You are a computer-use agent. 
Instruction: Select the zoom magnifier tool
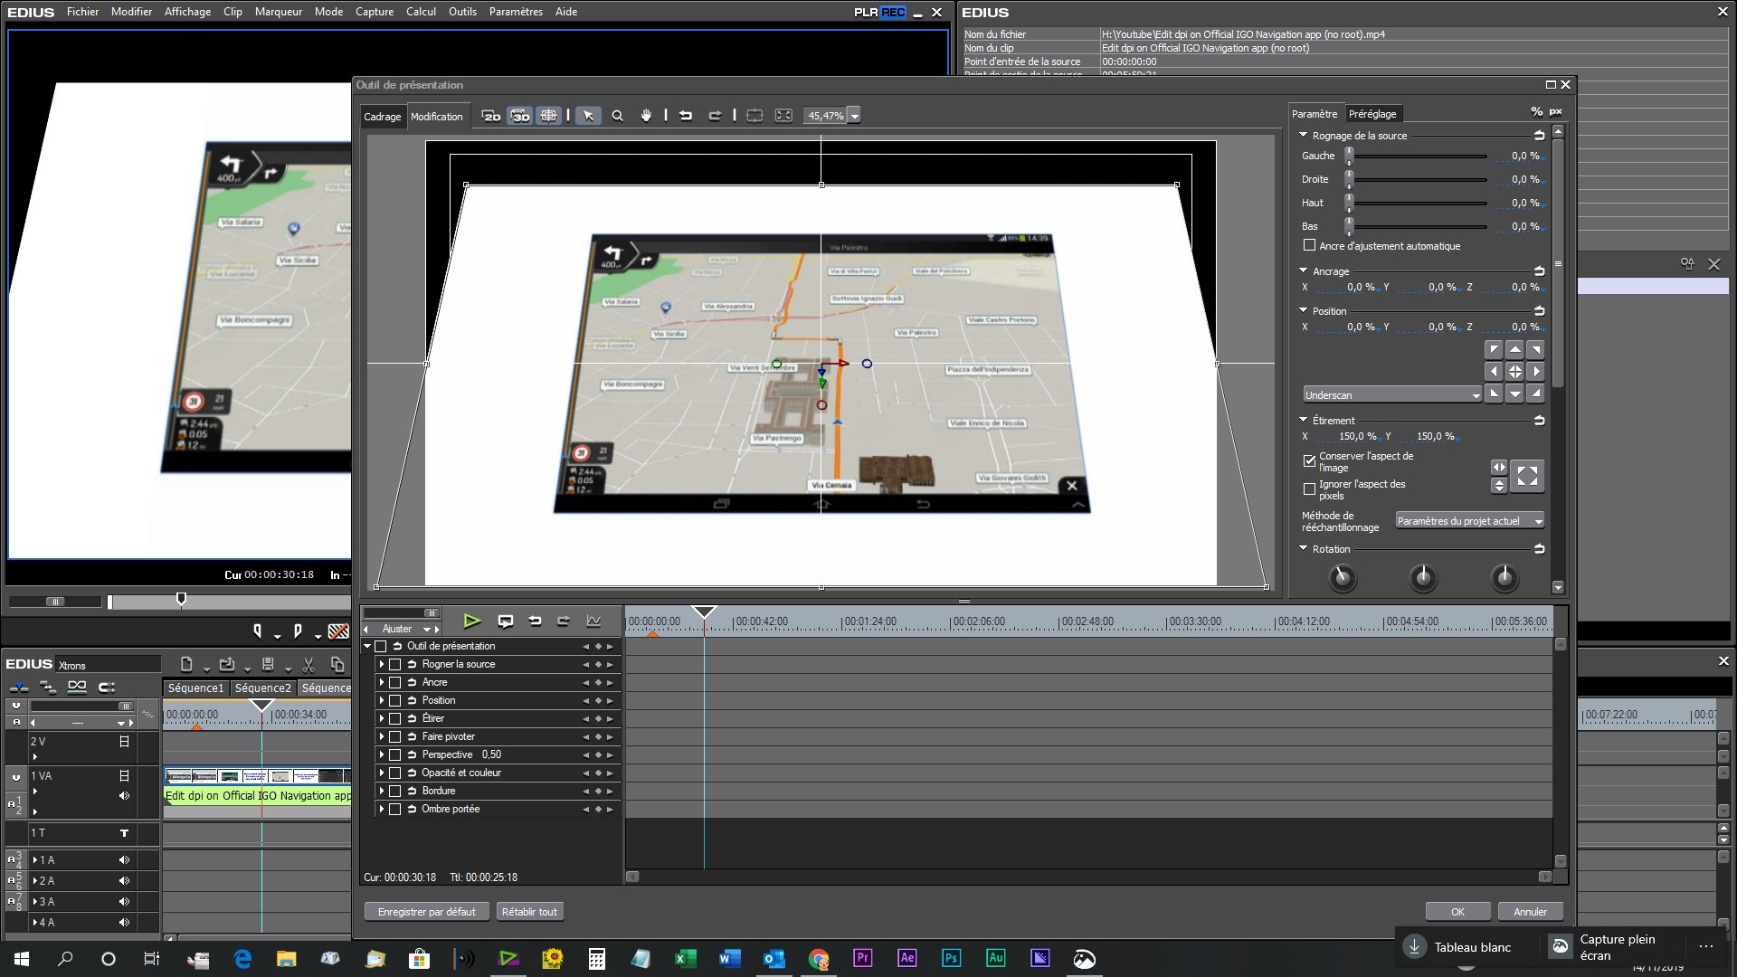coord(618,116)
